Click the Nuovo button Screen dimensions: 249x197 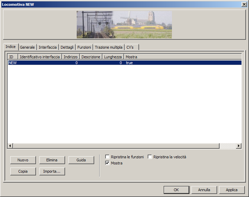(23, 160)
